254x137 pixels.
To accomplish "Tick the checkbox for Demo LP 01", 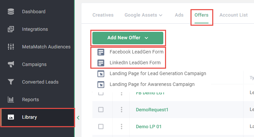I will (101, 127).
